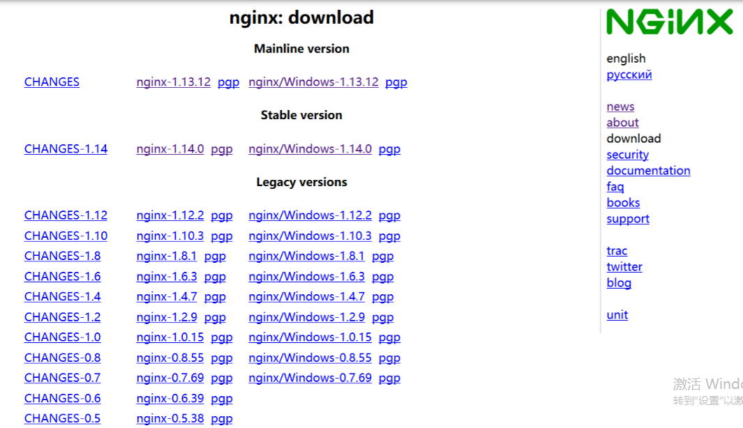The image size is (743, 428).
Task: Visit the trac link
Action: [x=617, y=250]
